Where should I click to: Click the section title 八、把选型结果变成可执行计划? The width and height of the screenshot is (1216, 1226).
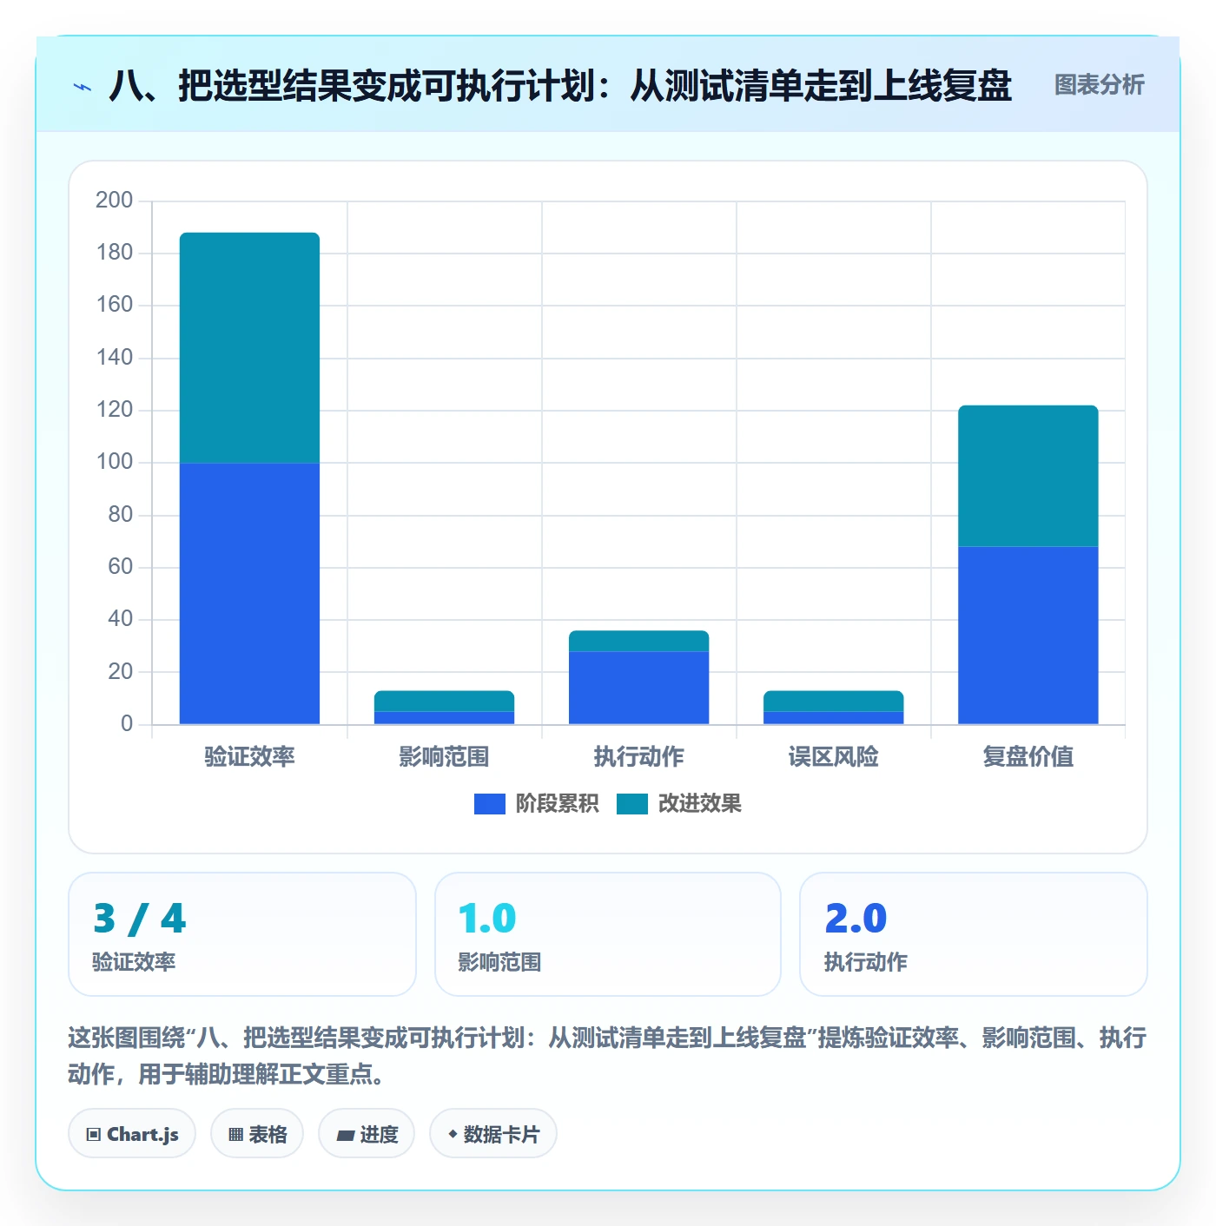coord(560,86)
